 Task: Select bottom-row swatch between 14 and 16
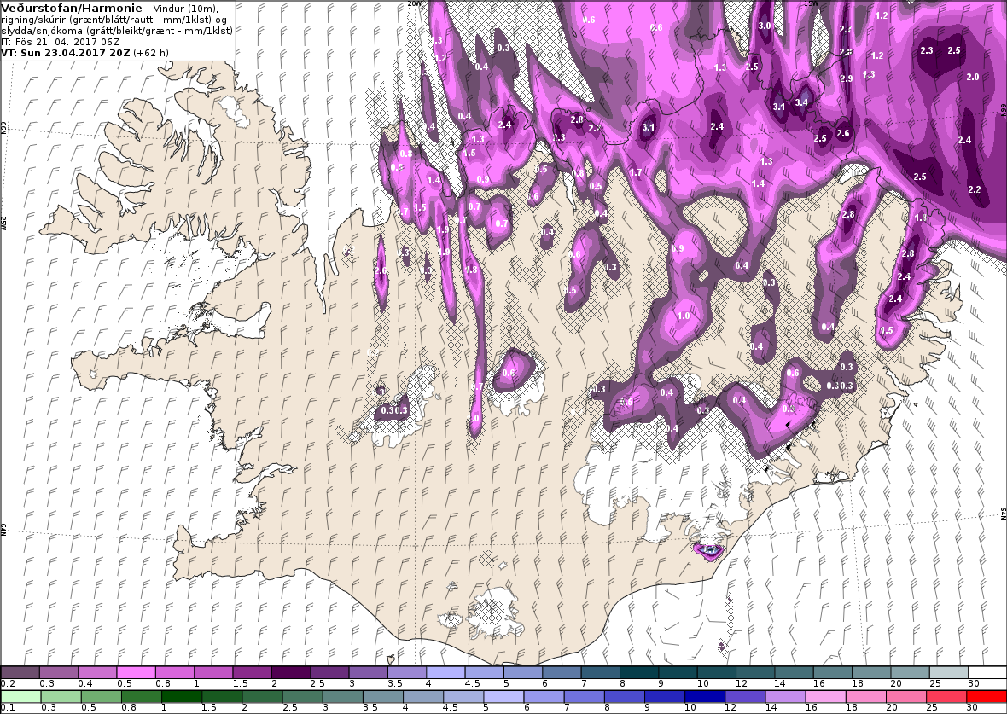(x=785, y=697)
